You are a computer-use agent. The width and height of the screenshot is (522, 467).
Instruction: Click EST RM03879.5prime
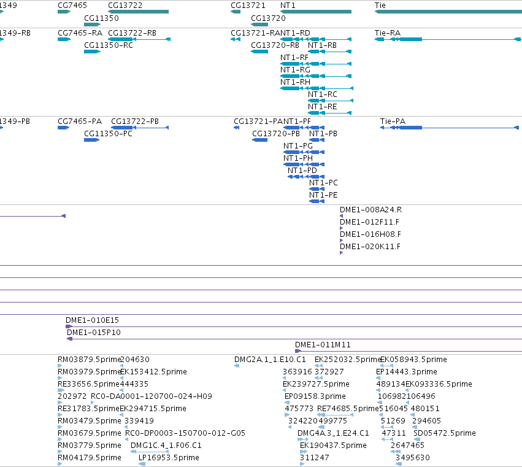89,360
